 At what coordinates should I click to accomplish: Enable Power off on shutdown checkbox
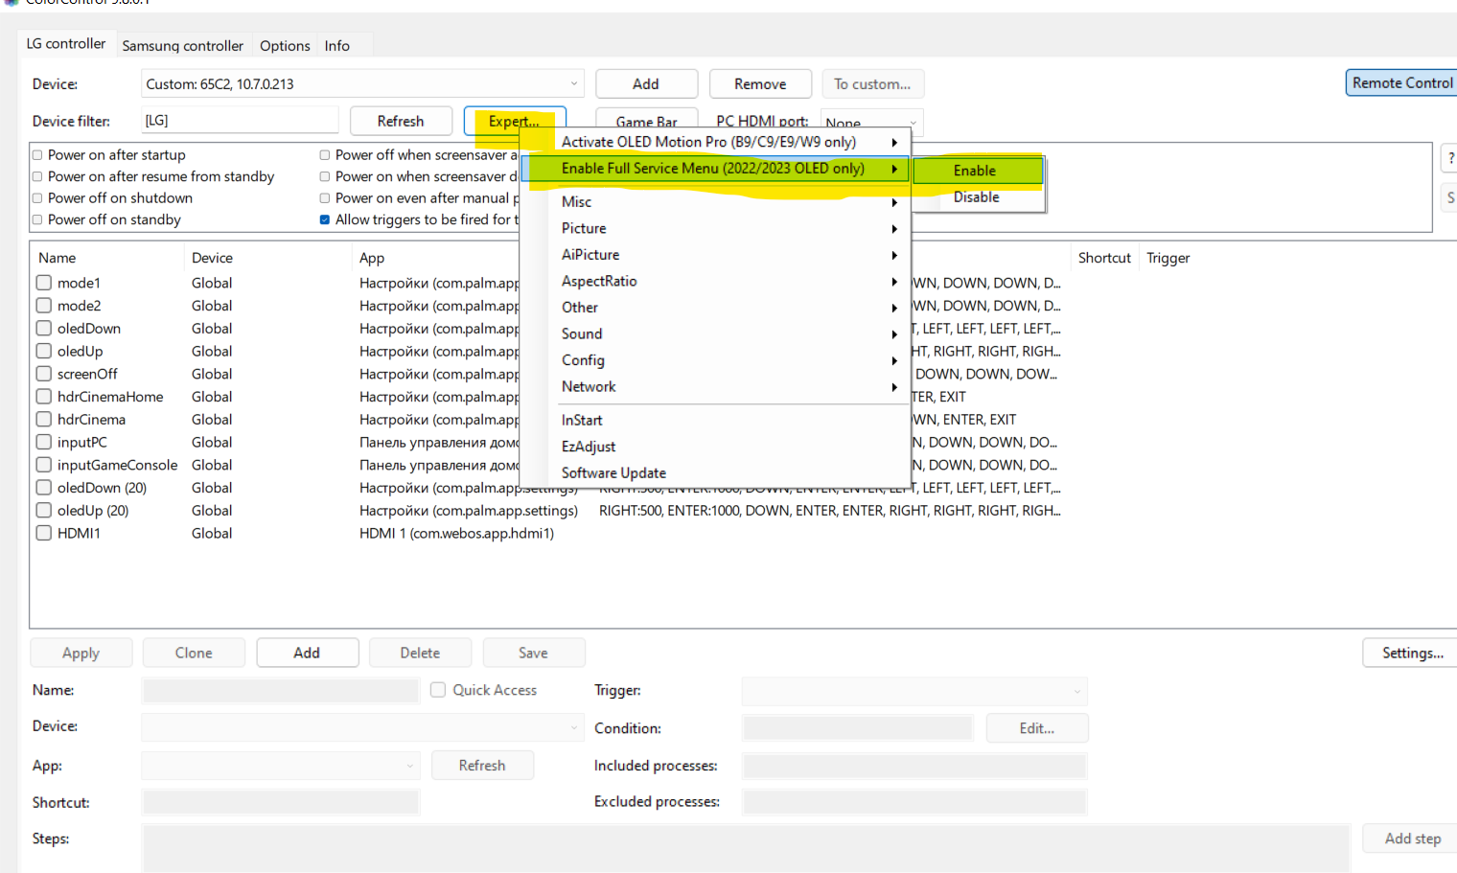[38, 198]
